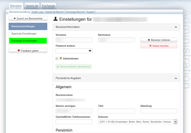
Task: Open the Audit Logs subtab
Action: [38, 12]
